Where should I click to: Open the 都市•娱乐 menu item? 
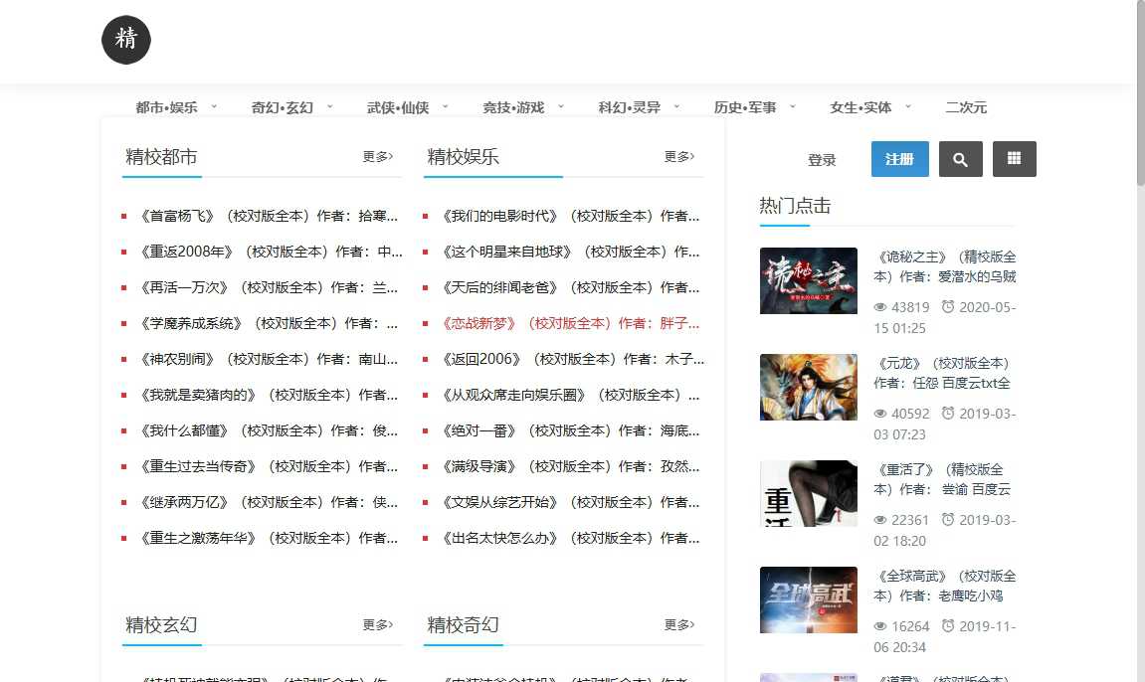[166, 107]
